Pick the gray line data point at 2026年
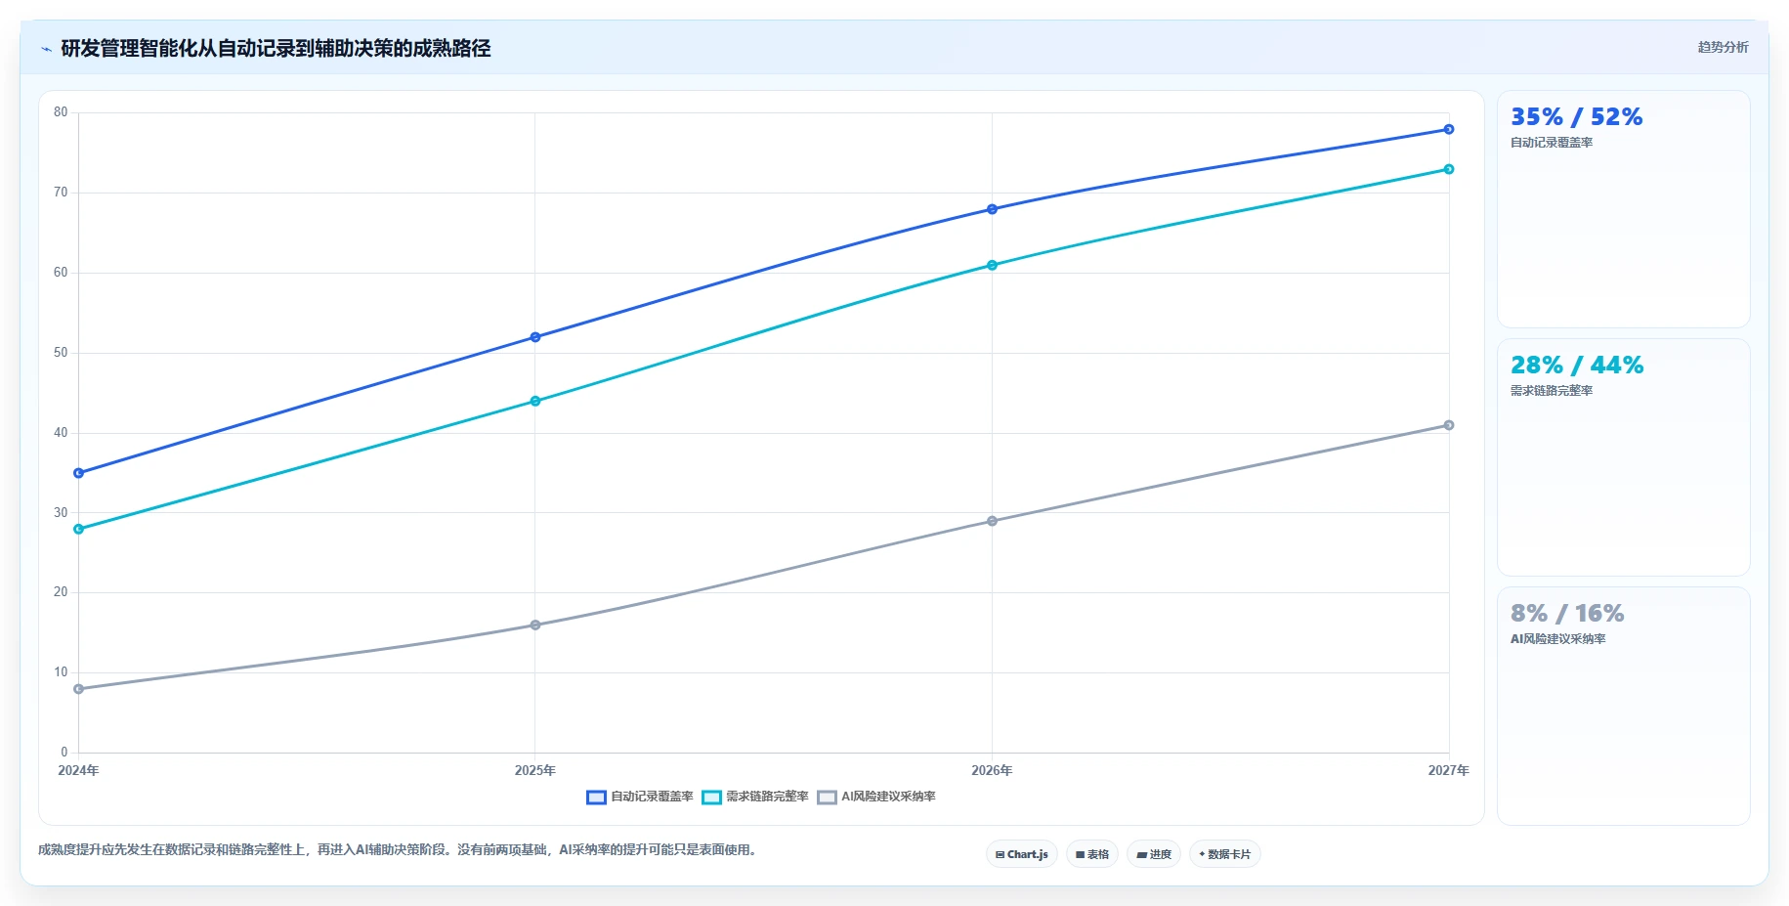This screenshot has width=1789, height=906. (992, 521)
